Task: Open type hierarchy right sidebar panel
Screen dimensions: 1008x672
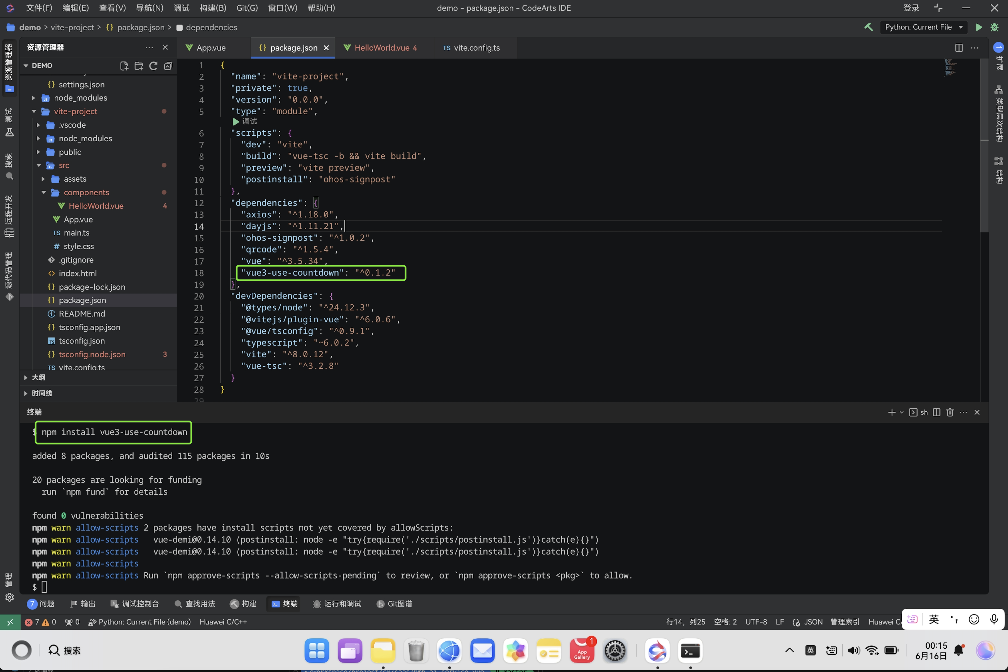Action: point(999,113)
